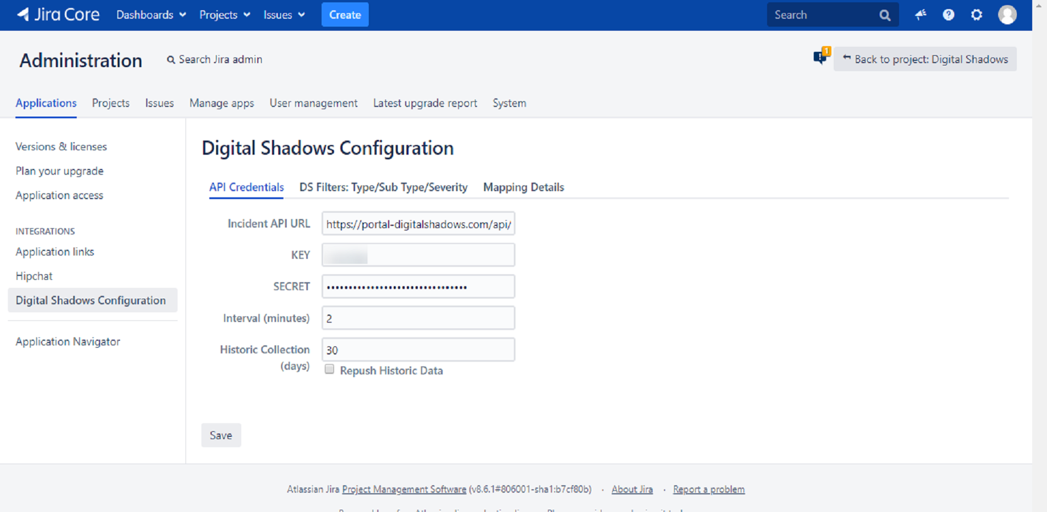Open the user profile avatar menu
The image size is (1047, 512).
pos(1007,15)
